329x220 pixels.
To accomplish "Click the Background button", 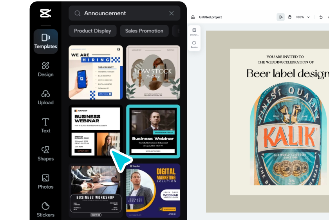I will 194,32.
